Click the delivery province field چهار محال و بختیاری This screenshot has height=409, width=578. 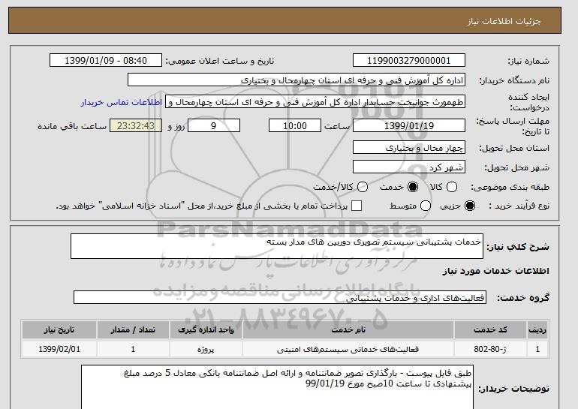click(x=409, y=147)
